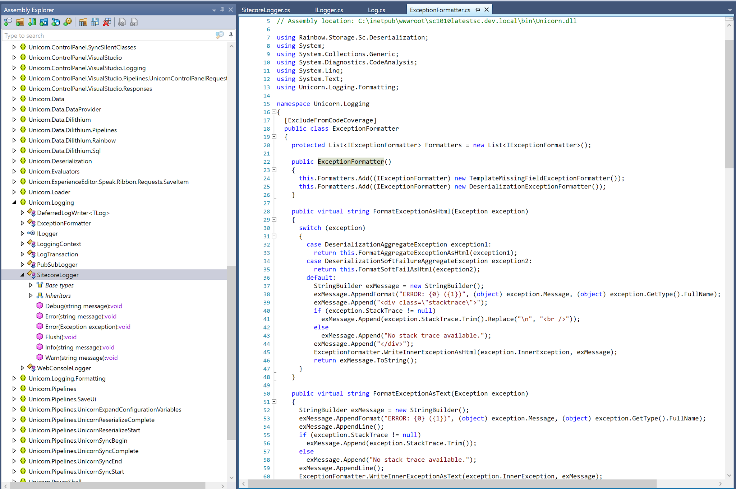Select Unicorn.Pipelines.UnicornSyncBegin namespace

tap(78, 441)
